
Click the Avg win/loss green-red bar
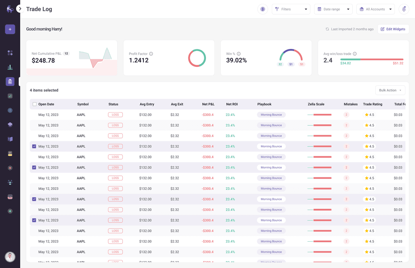point(372,60)
